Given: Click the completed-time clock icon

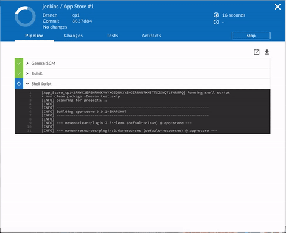Looking at the screenshot, I should click(x=216, y=22).
